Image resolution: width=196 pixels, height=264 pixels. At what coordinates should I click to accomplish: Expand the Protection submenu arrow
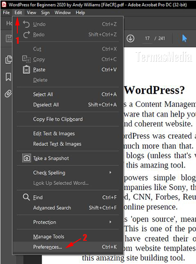(110, 222)
